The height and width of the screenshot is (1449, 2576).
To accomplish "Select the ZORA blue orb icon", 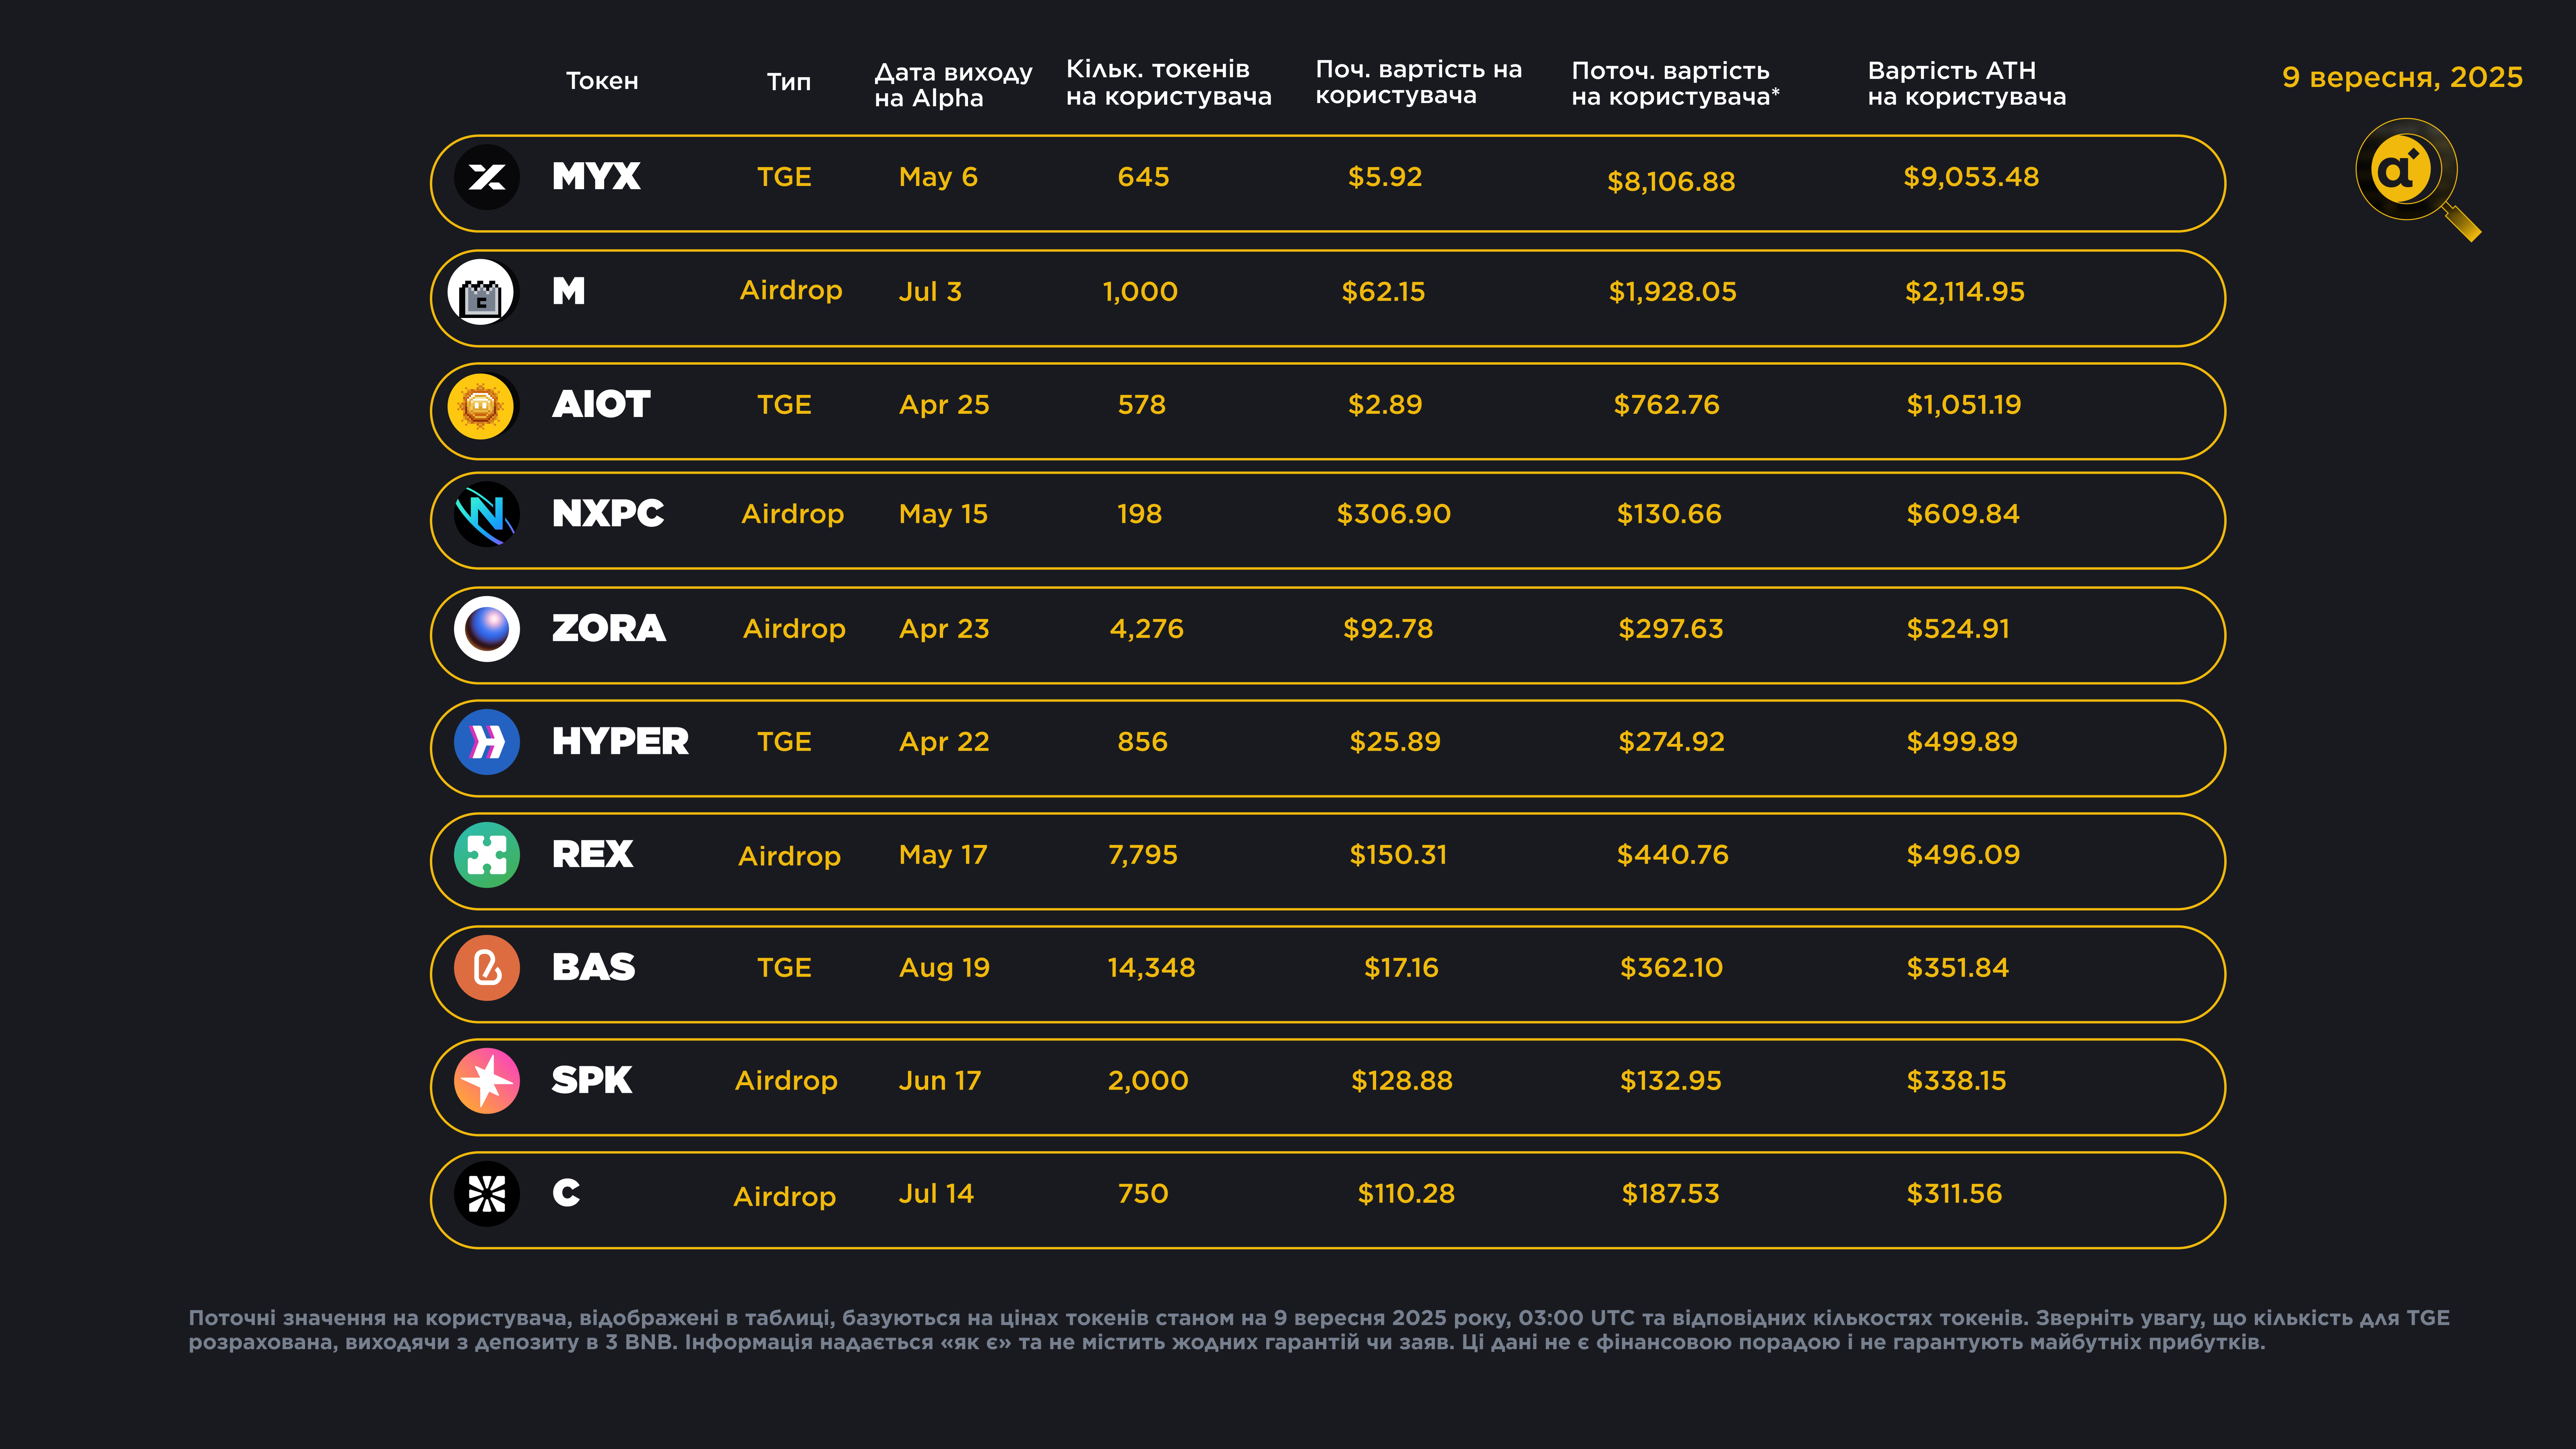I will tap(487, 629).
